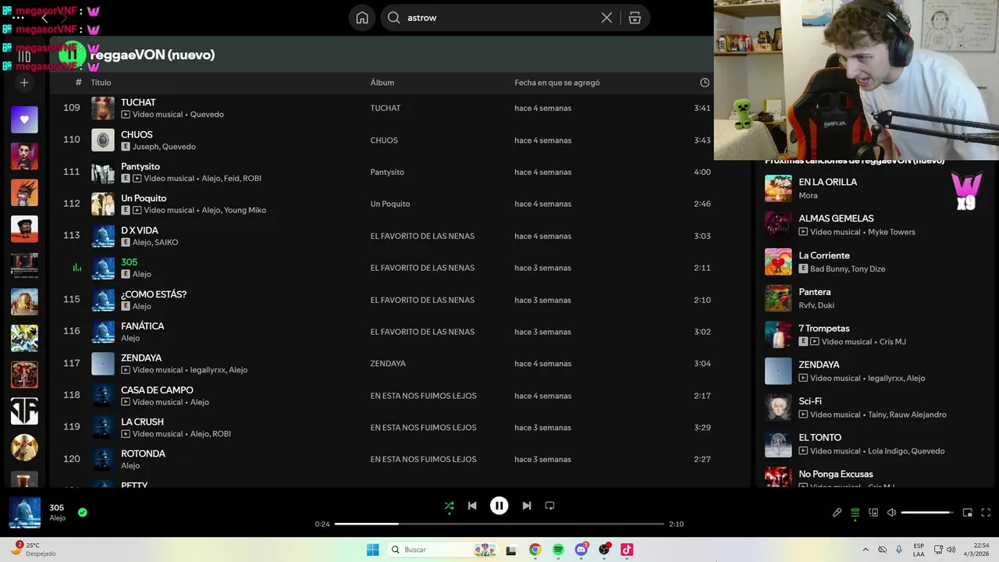
Task: Toggle shuffle in player bar
Action: click(449, 506)
